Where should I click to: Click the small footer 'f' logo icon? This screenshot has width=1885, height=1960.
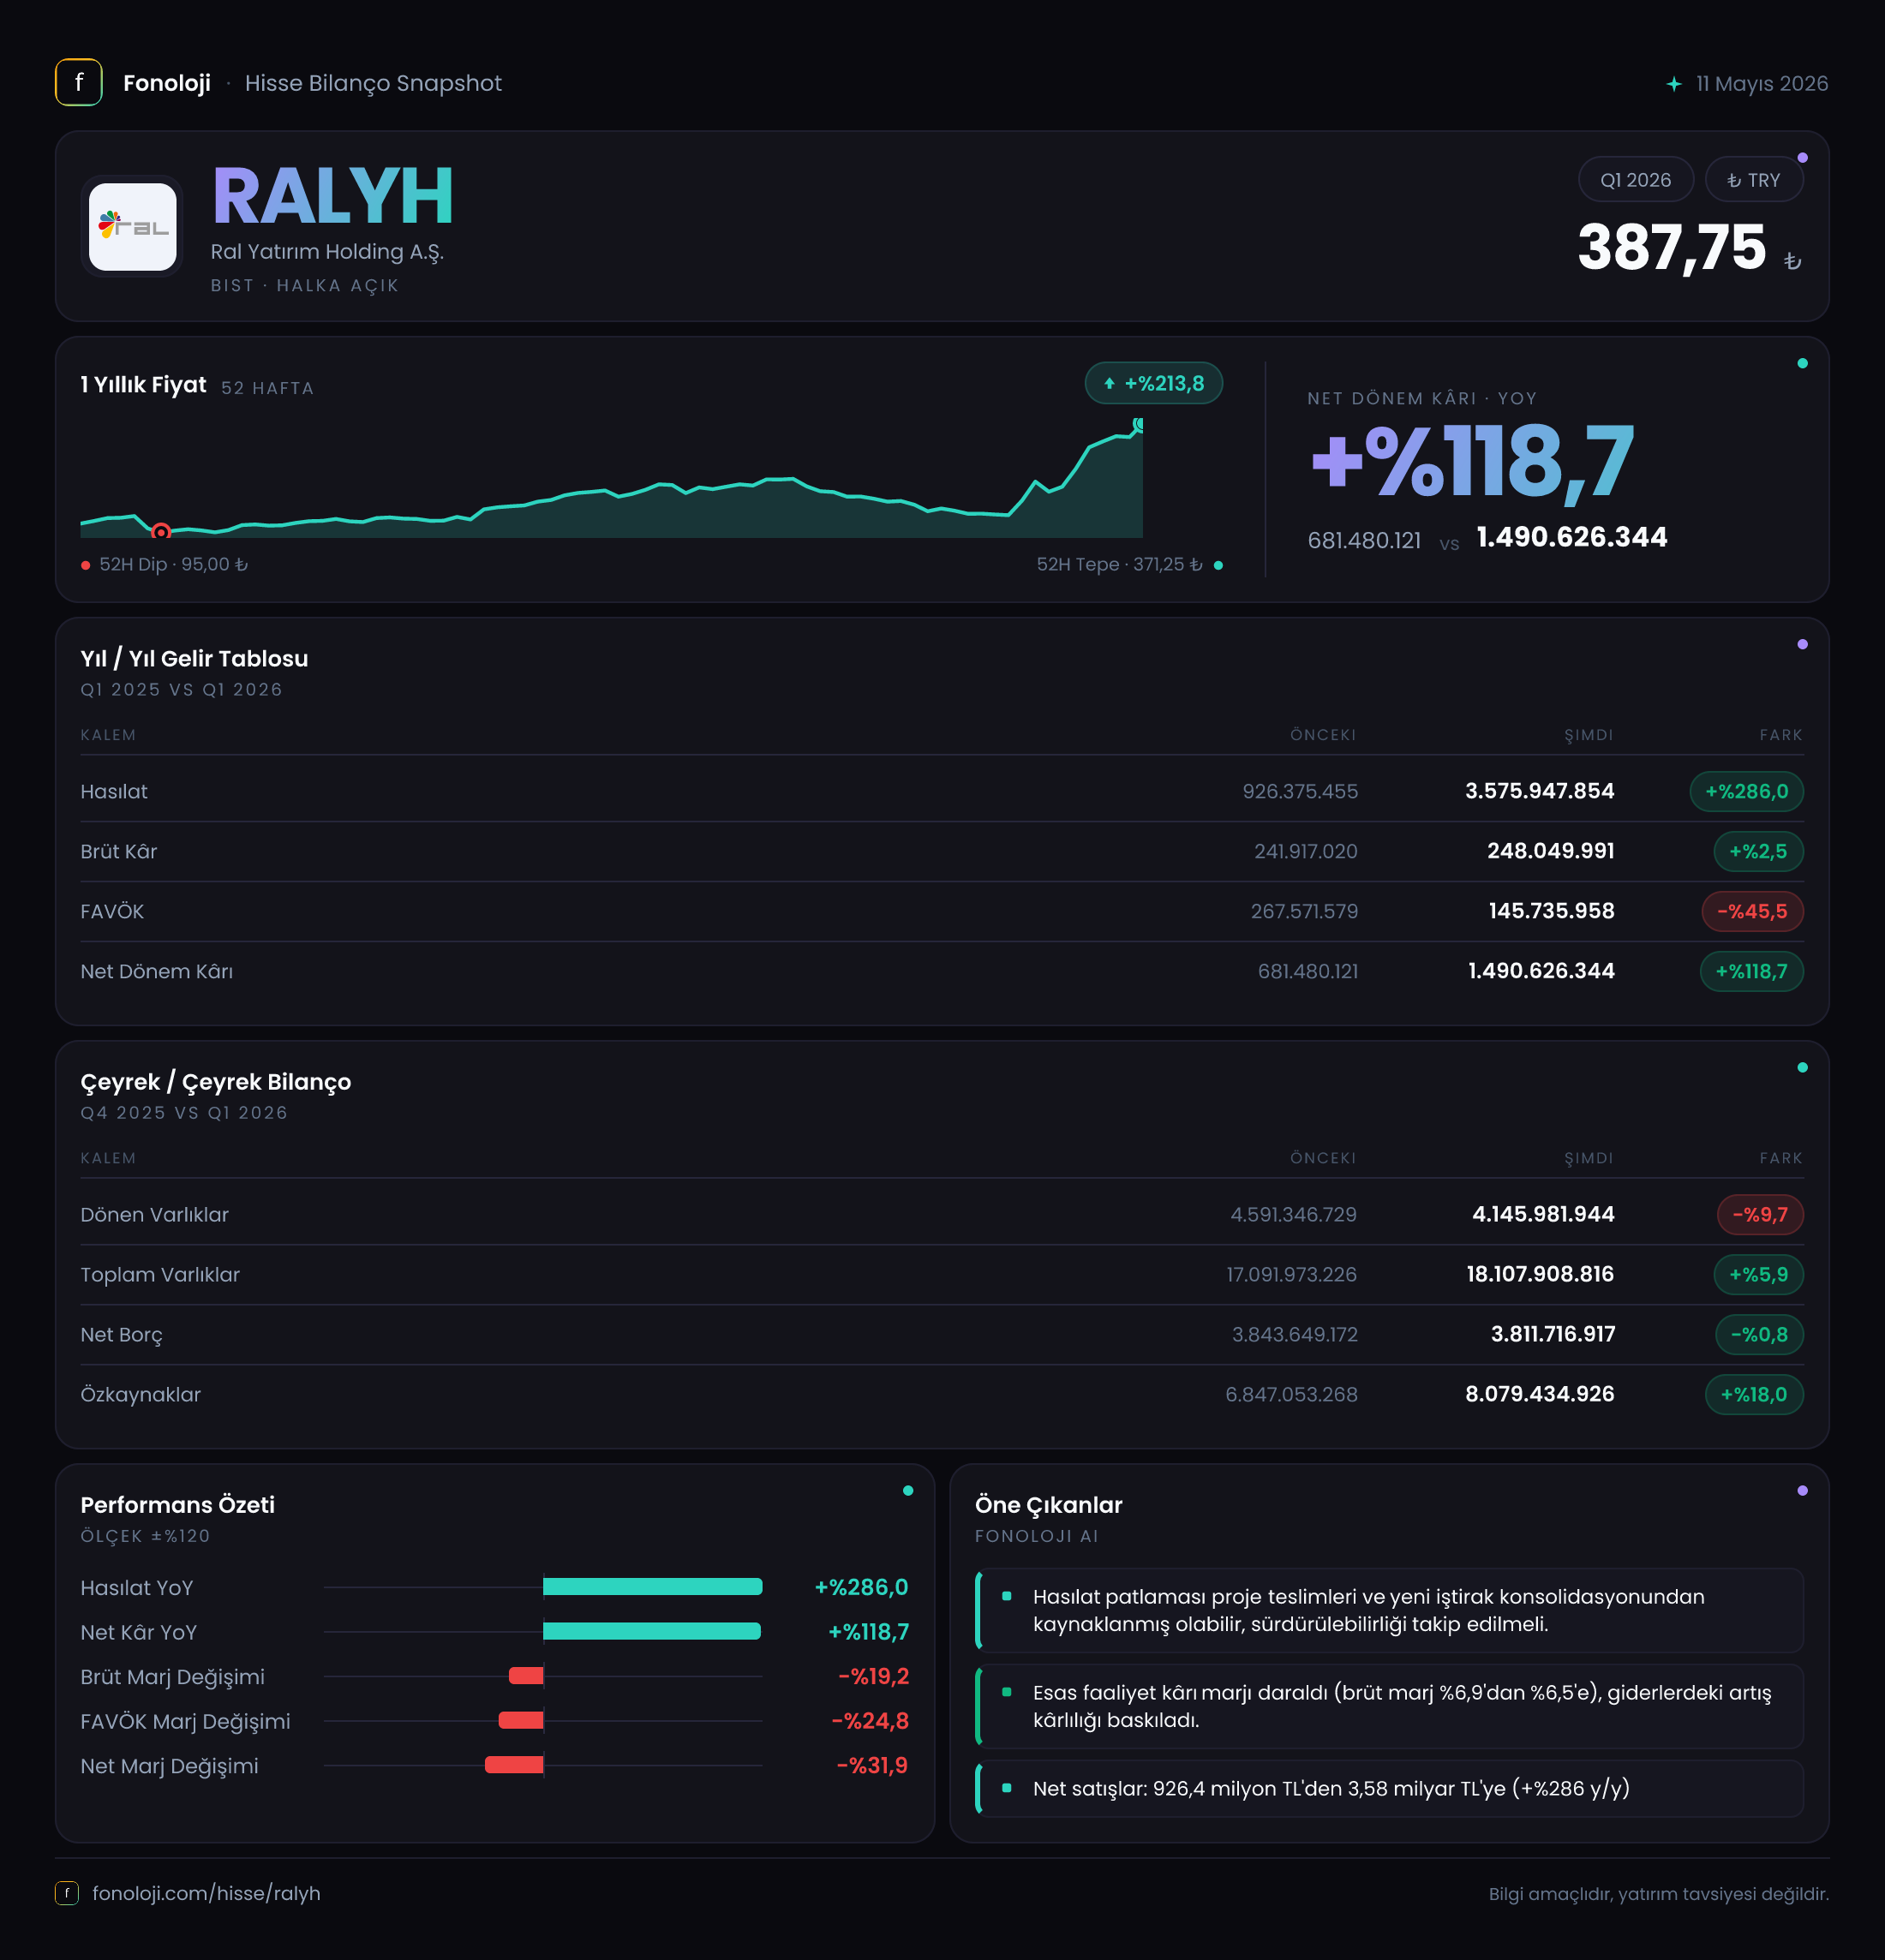pyautogui.click(x=66, y=1893)
